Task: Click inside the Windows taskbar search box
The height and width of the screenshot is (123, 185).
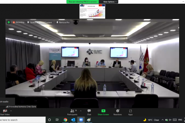Action: [23, 120]
